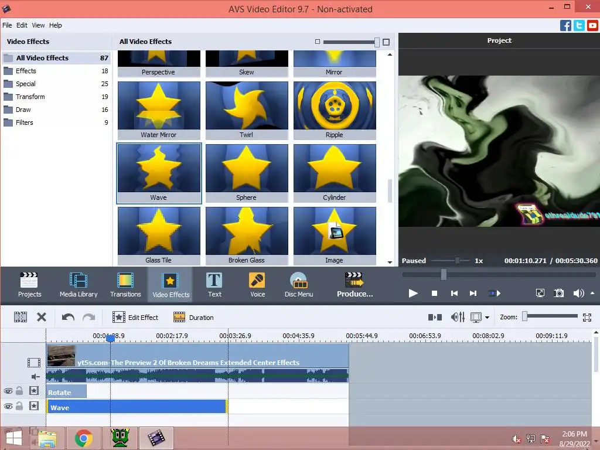The image size is (600, 450).
Task: Open Chrome from the taskbar
Action: (84, 438)
